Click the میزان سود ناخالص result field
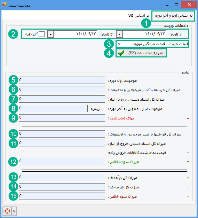198x218 pixels. point(62,162)
